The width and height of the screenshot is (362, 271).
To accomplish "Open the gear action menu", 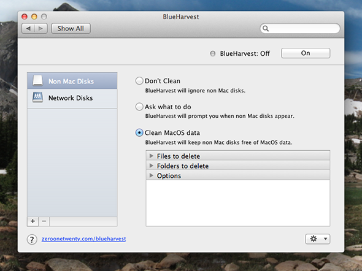I will [x=317, y=239].
